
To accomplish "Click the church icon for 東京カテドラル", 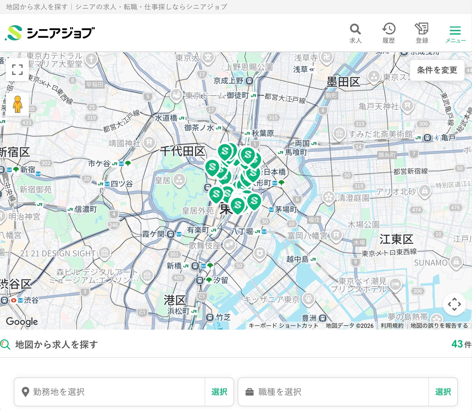I will [x=91, y=59].
